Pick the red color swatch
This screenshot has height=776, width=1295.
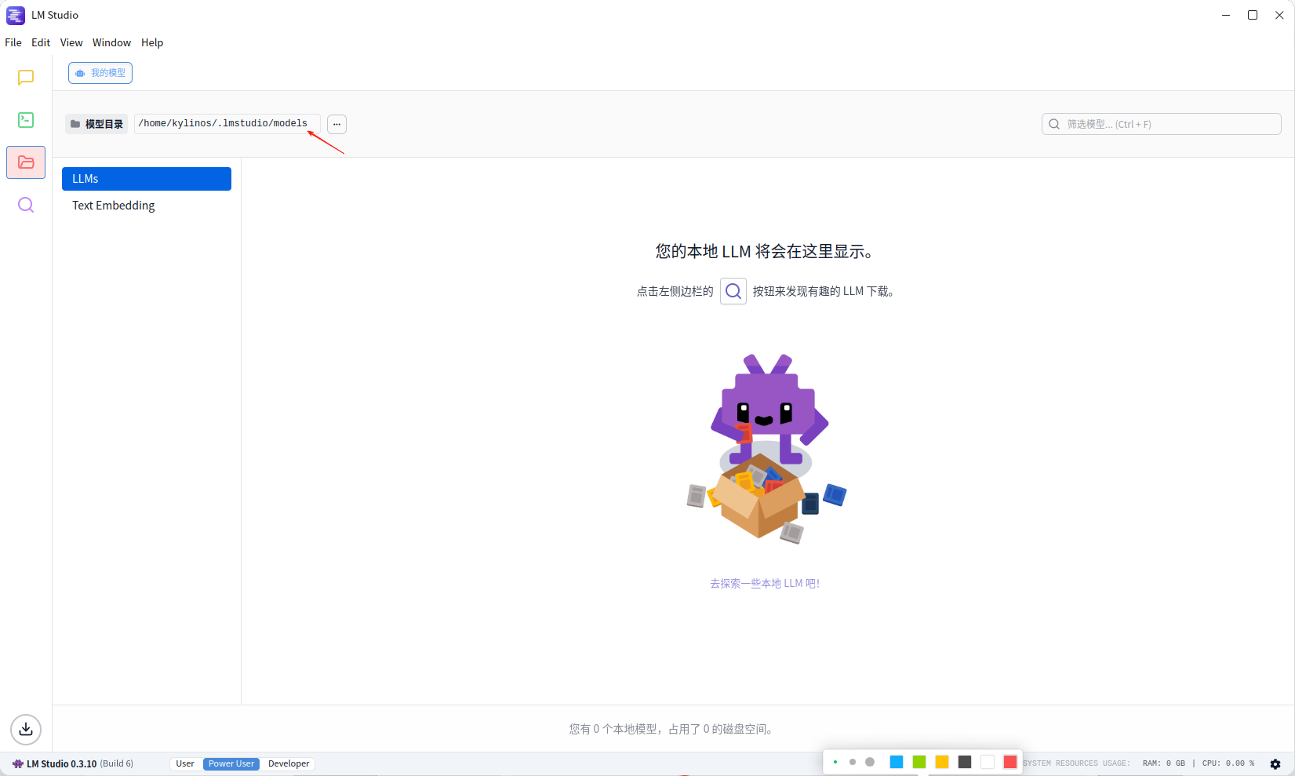pos(1009,762)
